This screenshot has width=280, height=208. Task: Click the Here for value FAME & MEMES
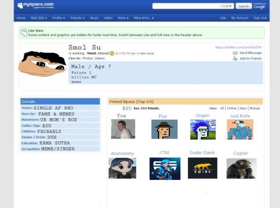[56, 114]
